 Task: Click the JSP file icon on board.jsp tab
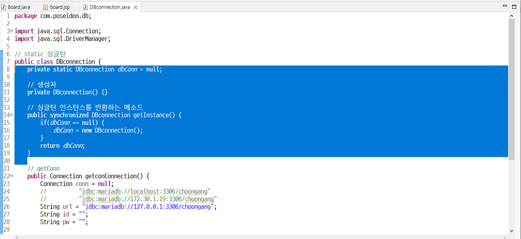click(x=45, y=7)
